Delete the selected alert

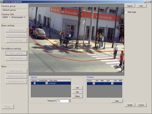[x=77, y=96]
